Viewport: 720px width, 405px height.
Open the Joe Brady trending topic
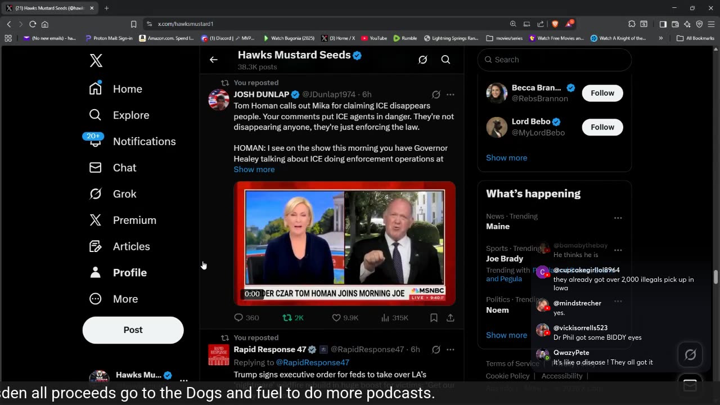505,259
